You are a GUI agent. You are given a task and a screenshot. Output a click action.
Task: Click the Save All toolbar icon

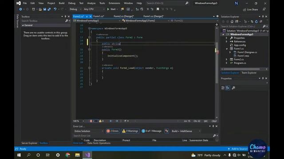[49, 9]
